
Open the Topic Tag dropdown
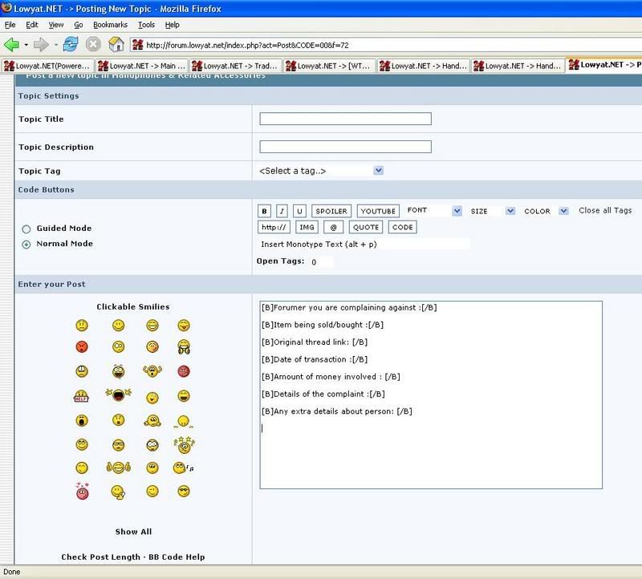click(322, 171)
